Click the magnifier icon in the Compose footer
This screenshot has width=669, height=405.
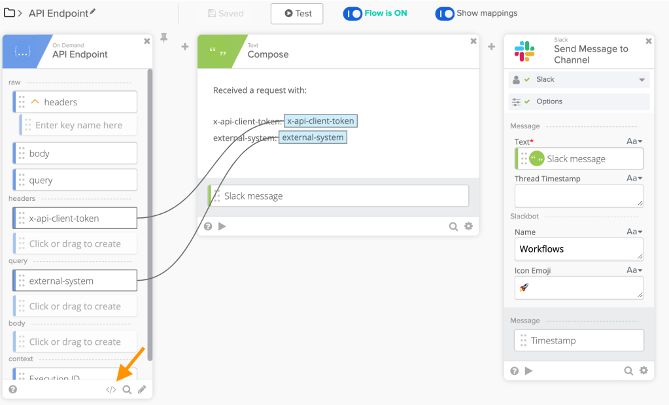click(453, 226)
